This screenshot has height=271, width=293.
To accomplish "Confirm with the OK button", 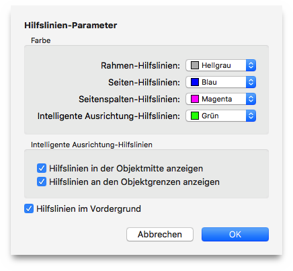I will [235, 234].
